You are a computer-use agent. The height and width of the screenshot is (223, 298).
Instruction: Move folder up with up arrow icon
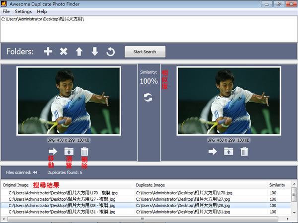[x=79, y=52]
